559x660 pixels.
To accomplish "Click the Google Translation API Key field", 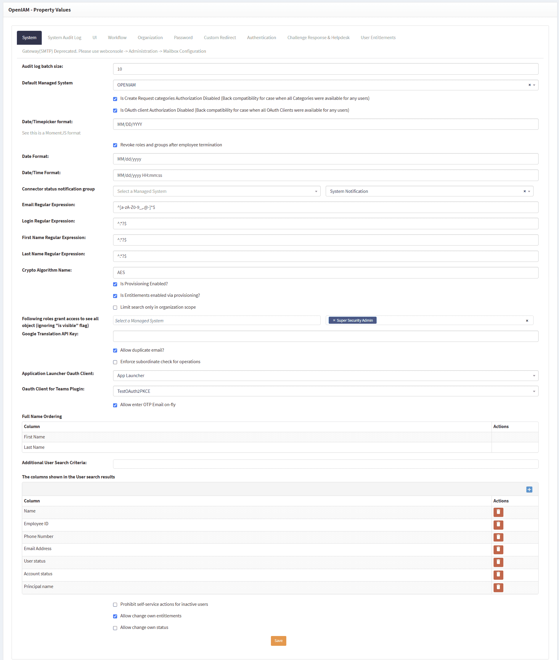I will tap(325, 336).
